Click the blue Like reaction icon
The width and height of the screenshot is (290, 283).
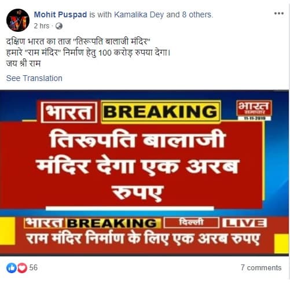coord(12,268)
